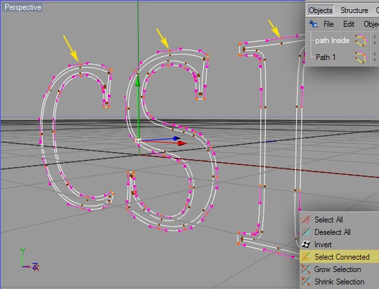This screenshot has width=379, height=289.
Task: Select the path Inside object
Action: [332, 40]
